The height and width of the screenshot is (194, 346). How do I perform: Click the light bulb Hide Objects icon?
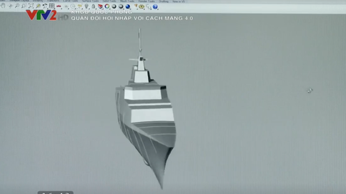(86, 6)
